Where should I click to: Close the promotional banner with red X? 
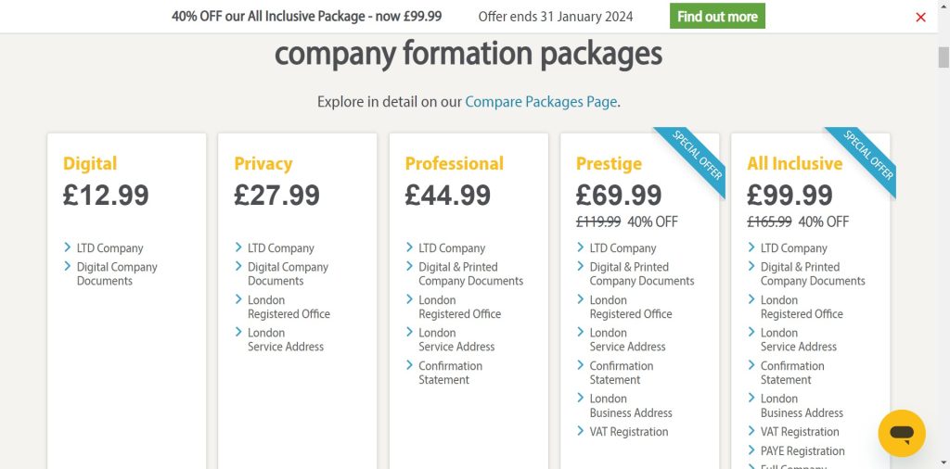click(x=920, y=17)
